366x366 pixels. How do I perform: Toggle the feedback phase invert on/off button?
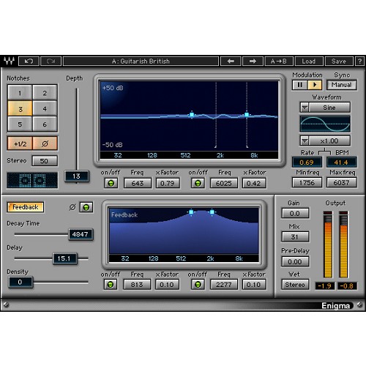[x=86, y=207]
